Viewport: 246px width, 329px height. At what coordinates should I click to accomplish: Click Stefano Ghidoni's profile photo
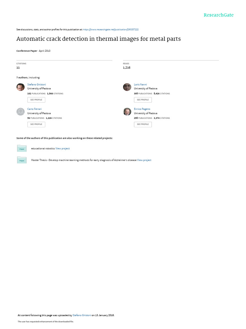(x=20, y=87)
